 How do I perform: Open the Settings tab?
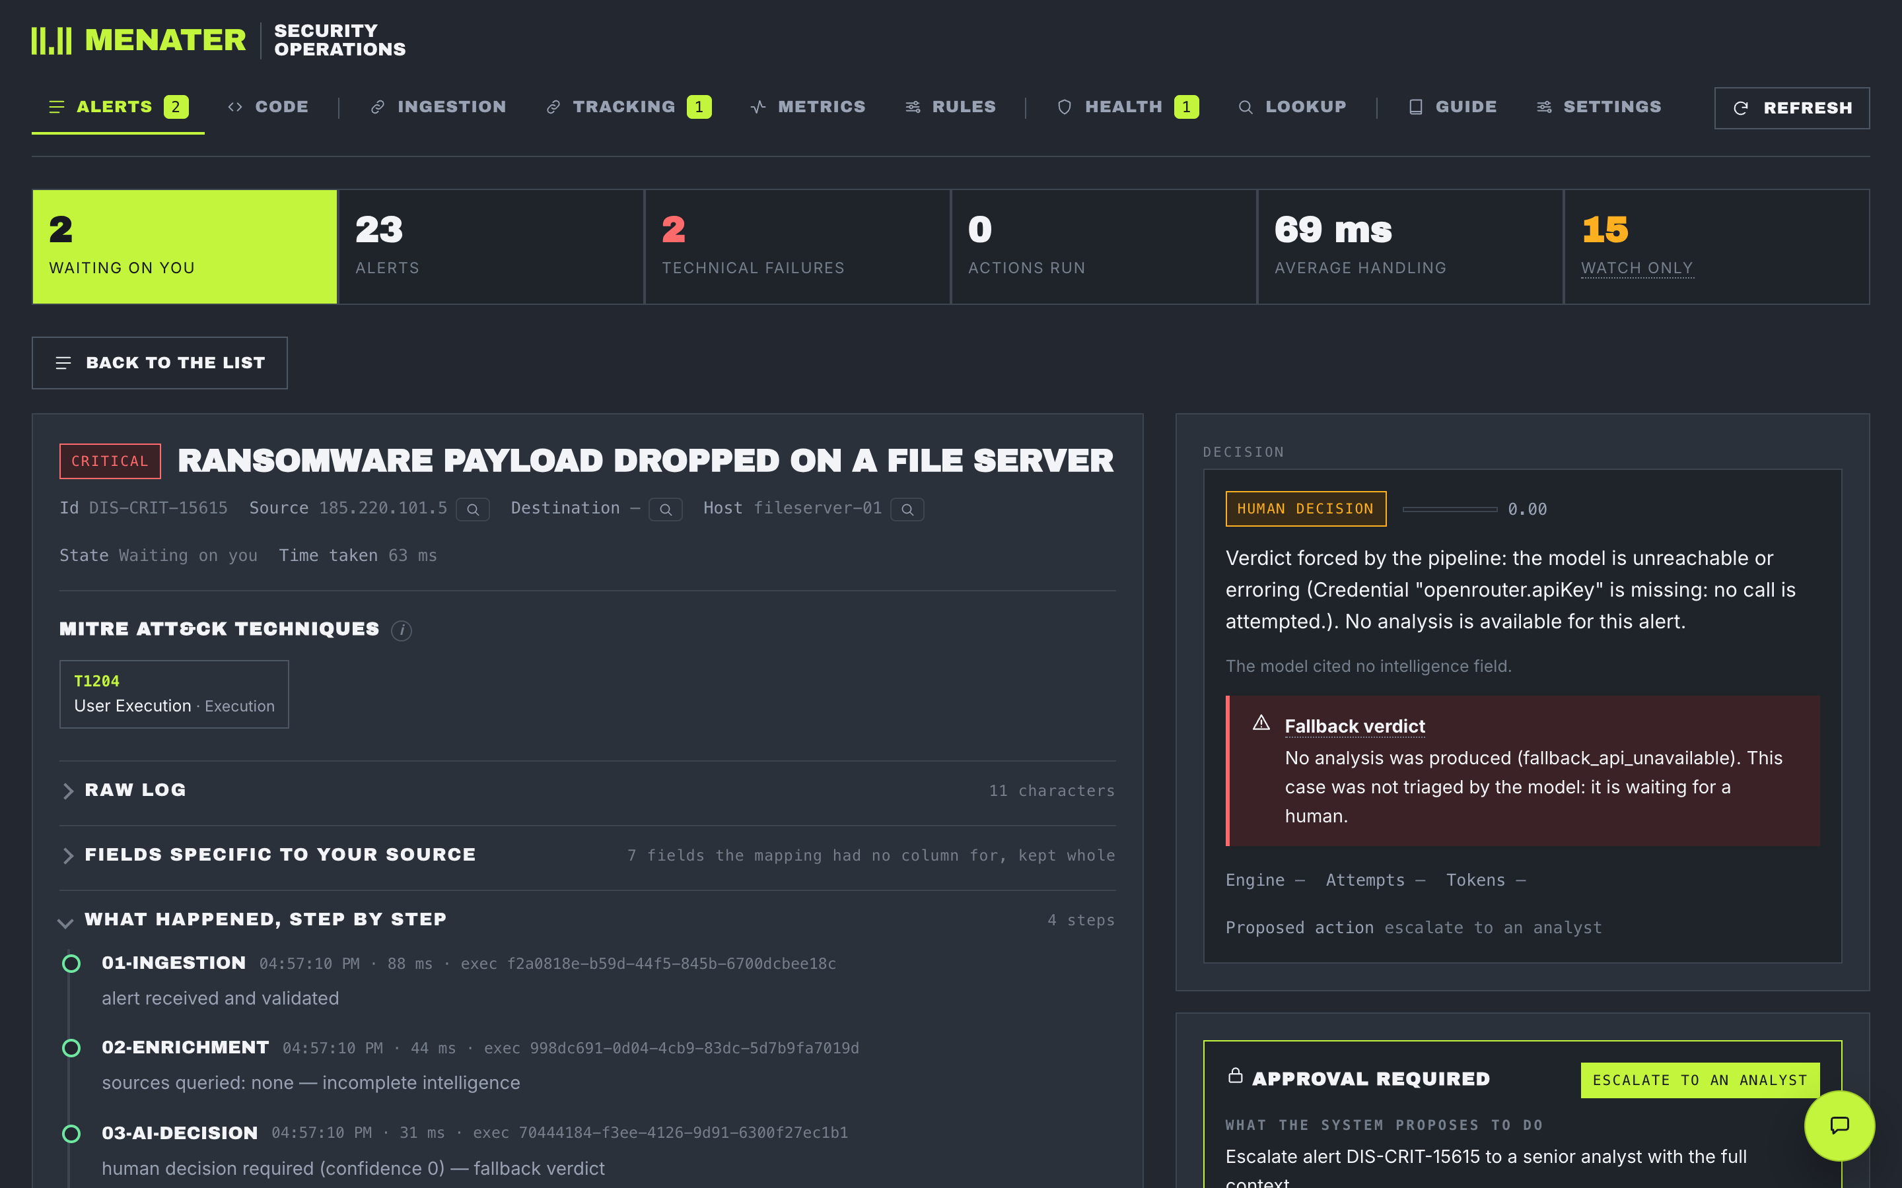tap(1599, 107)
